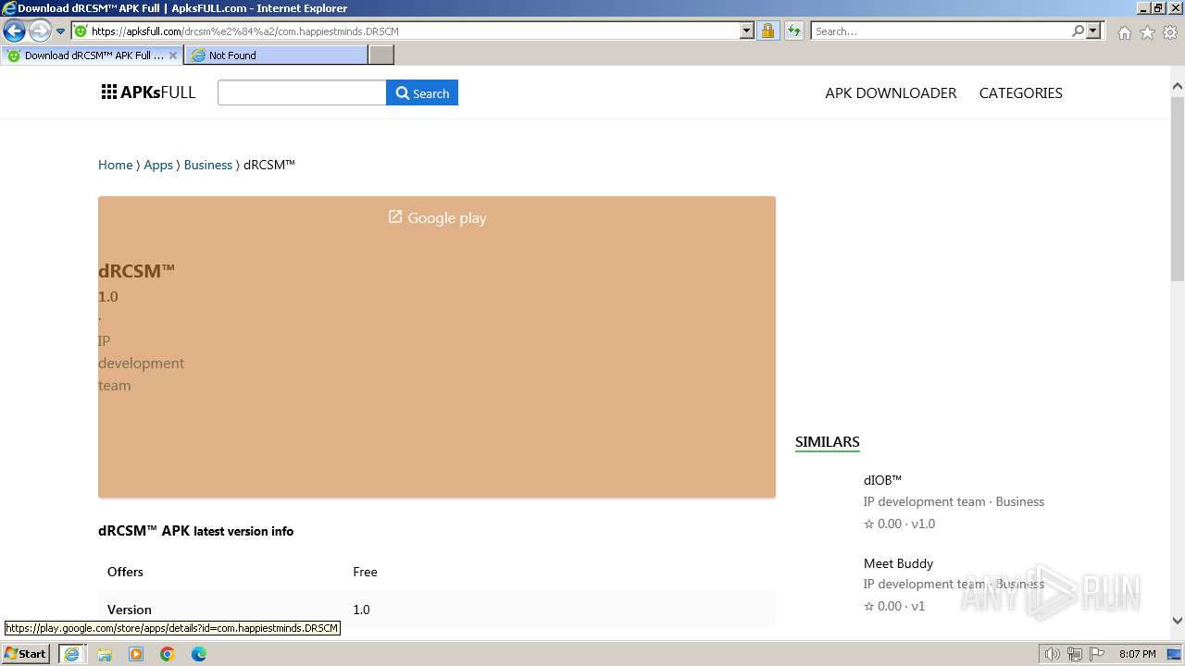
Task: Expand the address bar autocomplete dropdown
Action: click(x=747, y=31)
